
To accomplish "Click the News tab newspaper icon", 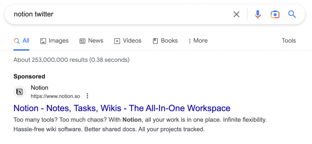I will pos(82,41).
